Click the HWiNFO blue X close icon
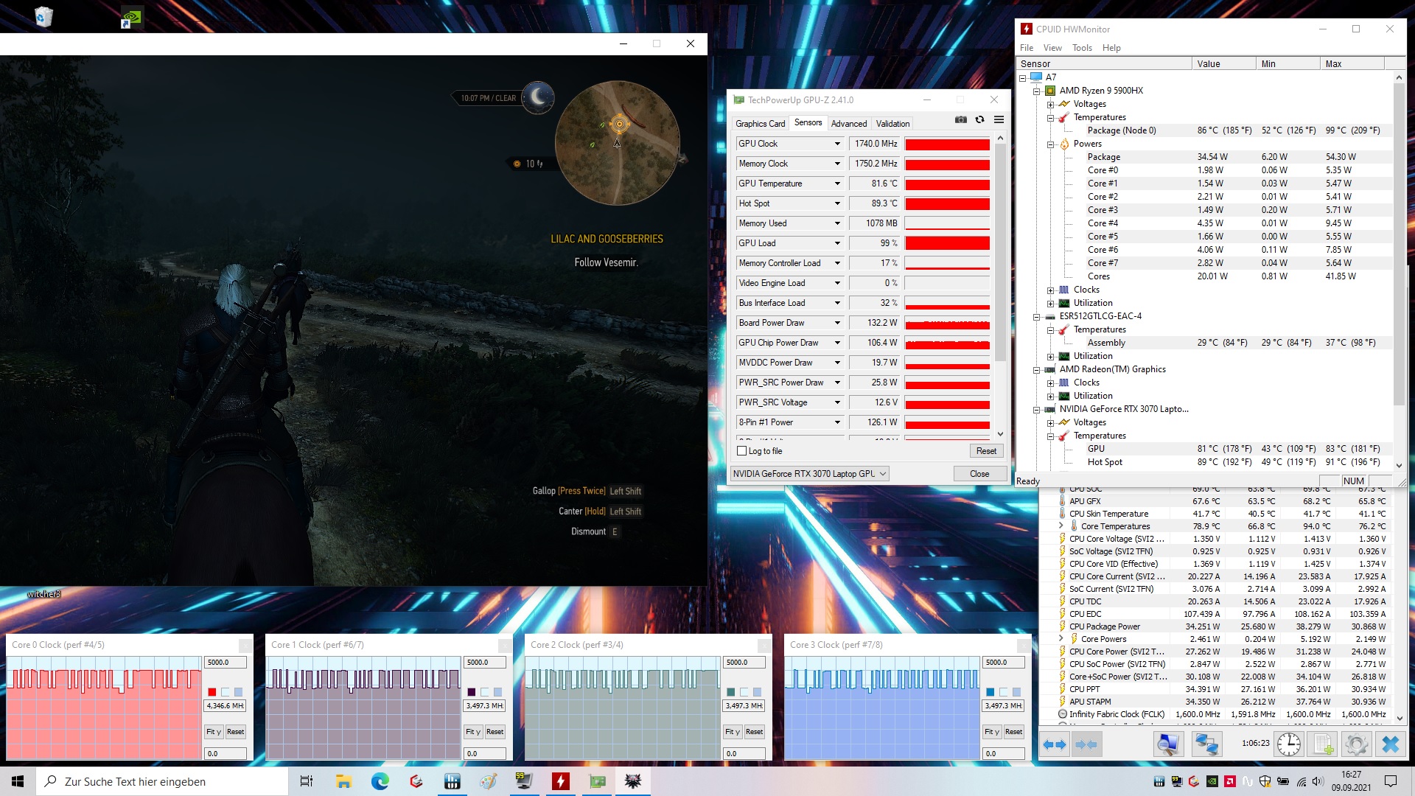 (x=1390, y=744)
